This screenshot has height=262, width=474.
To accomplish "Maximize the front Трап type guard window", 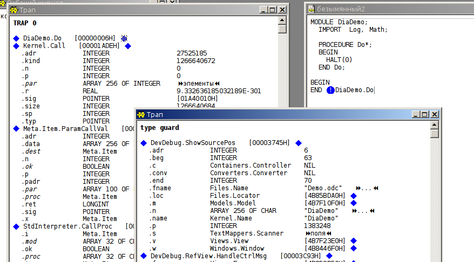I will pyautogui.click(x=424, y=114).
